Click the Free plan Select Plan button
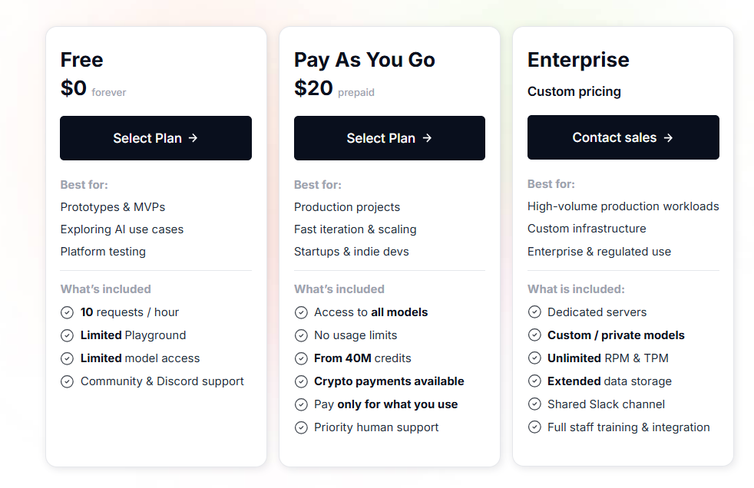754x488 pixels. click(x=156, y=138)
